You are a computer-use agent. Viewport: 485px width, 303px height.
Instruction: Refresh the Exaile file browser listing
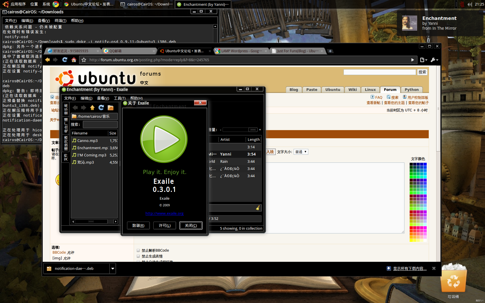point(101,108)
